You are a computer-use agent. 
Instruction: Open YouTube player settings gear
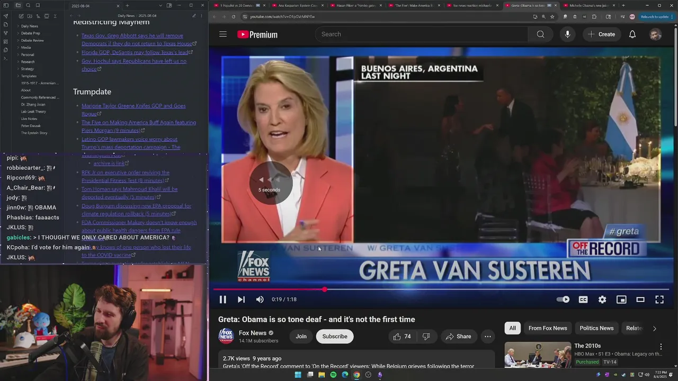point(602,300)
